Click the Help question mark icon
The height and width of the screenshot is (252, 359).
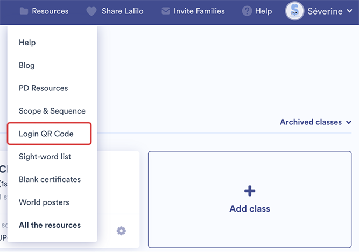click(247, 11)
